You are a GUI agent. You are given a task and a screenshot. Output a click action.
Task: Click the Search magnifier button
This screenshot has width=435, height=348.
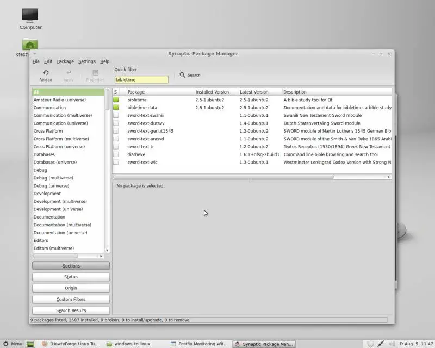[190, 75]
